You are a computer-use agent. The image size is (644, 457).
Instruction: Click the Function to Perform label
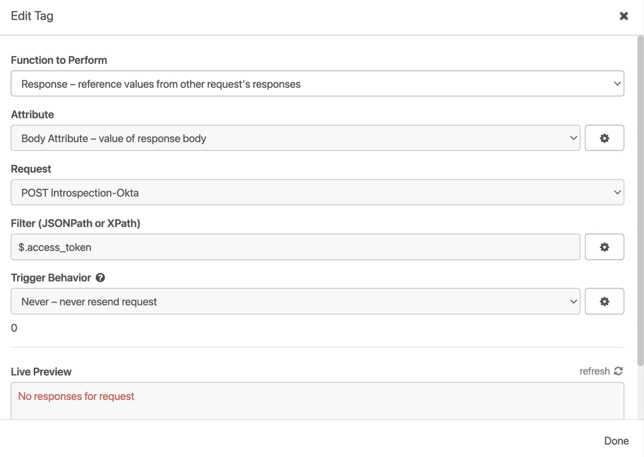click(59, 60)
